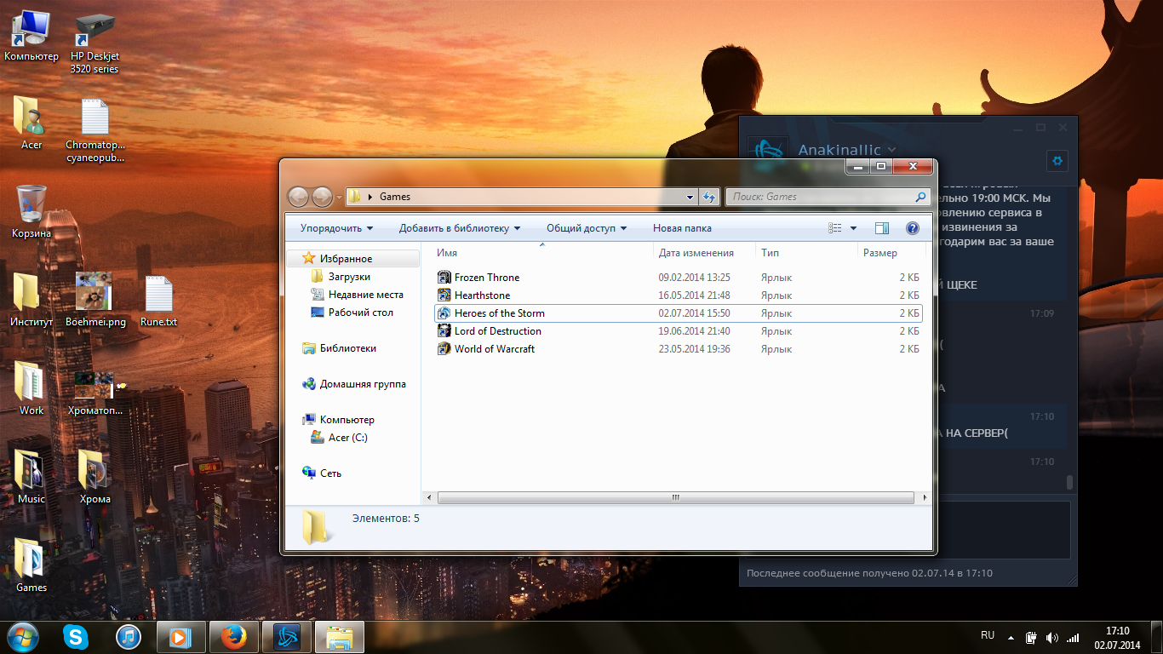The image size is (1163, 654).
Task: Click the Firefox icon in taskbar
Action: coord(233,637)
